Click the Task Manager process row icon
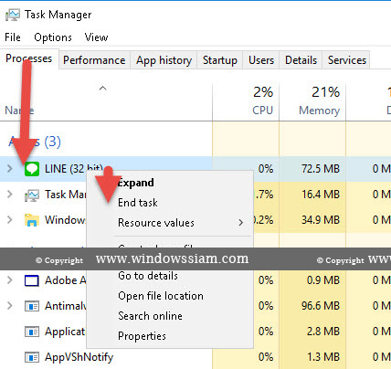The height and width of the screenshot is (369, 391). (x=32, y=195)
